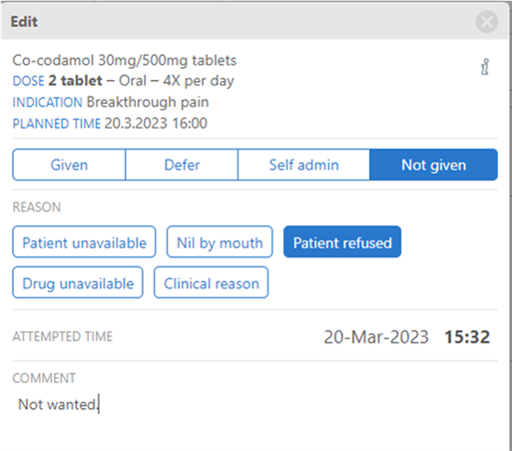Click the planned time 20.3.2023 16:00 text
Viewport: 512px width, 451px height.
pyautogui.click(x=156, y=123)
